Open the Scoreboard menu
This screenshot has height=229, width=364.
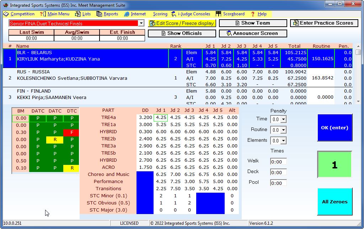coord(234,14)
